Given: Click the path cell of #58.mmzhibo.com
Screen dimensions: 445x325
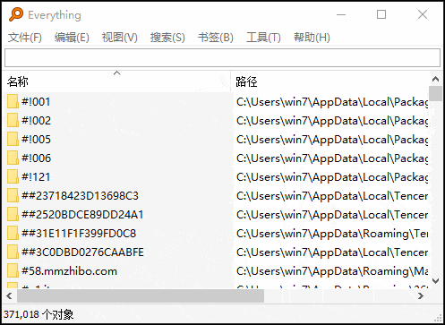Looking at the screenshot, I should [332, 271].
